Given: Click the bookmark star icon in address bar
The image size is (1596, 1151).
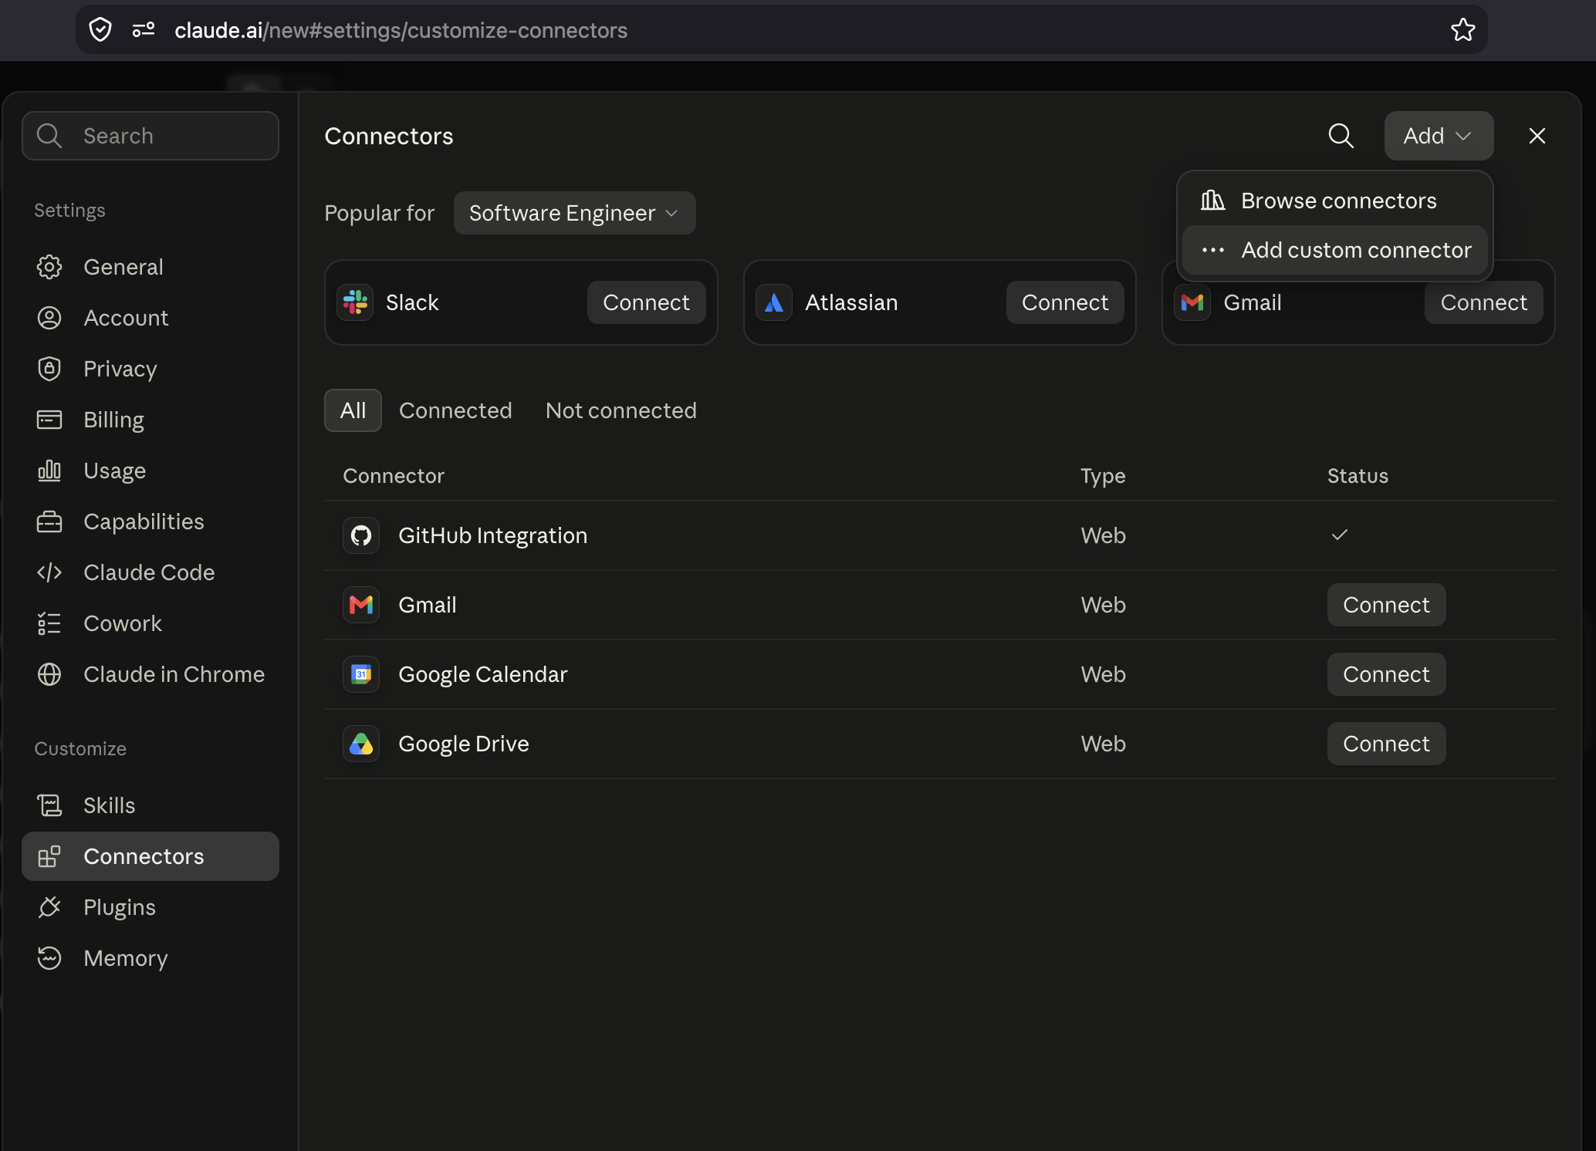Looking at the screenshot, I should click(1462, 30).
